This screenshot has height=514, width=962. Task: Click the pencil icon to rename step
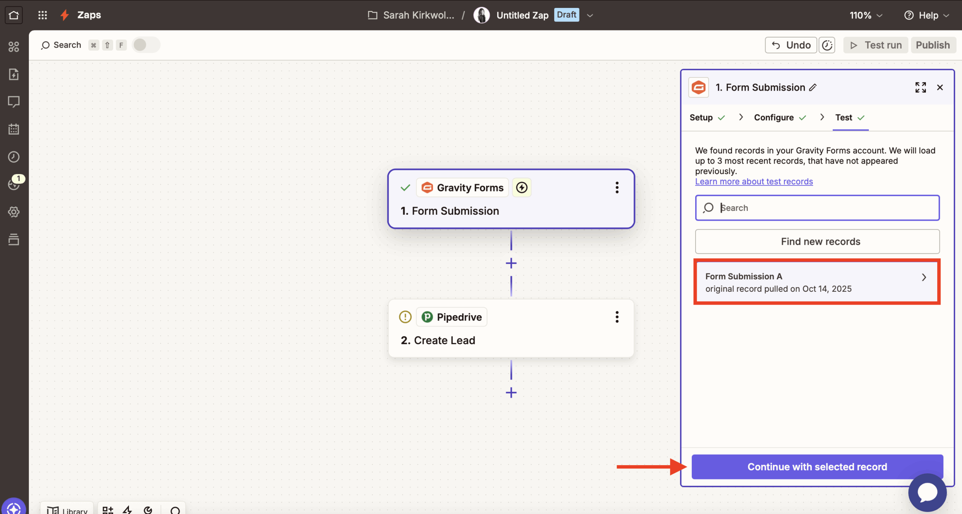(813, 88)
